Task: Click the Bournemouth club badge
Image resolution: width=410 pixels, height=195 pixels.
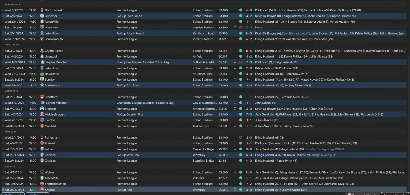Action: 42,39
